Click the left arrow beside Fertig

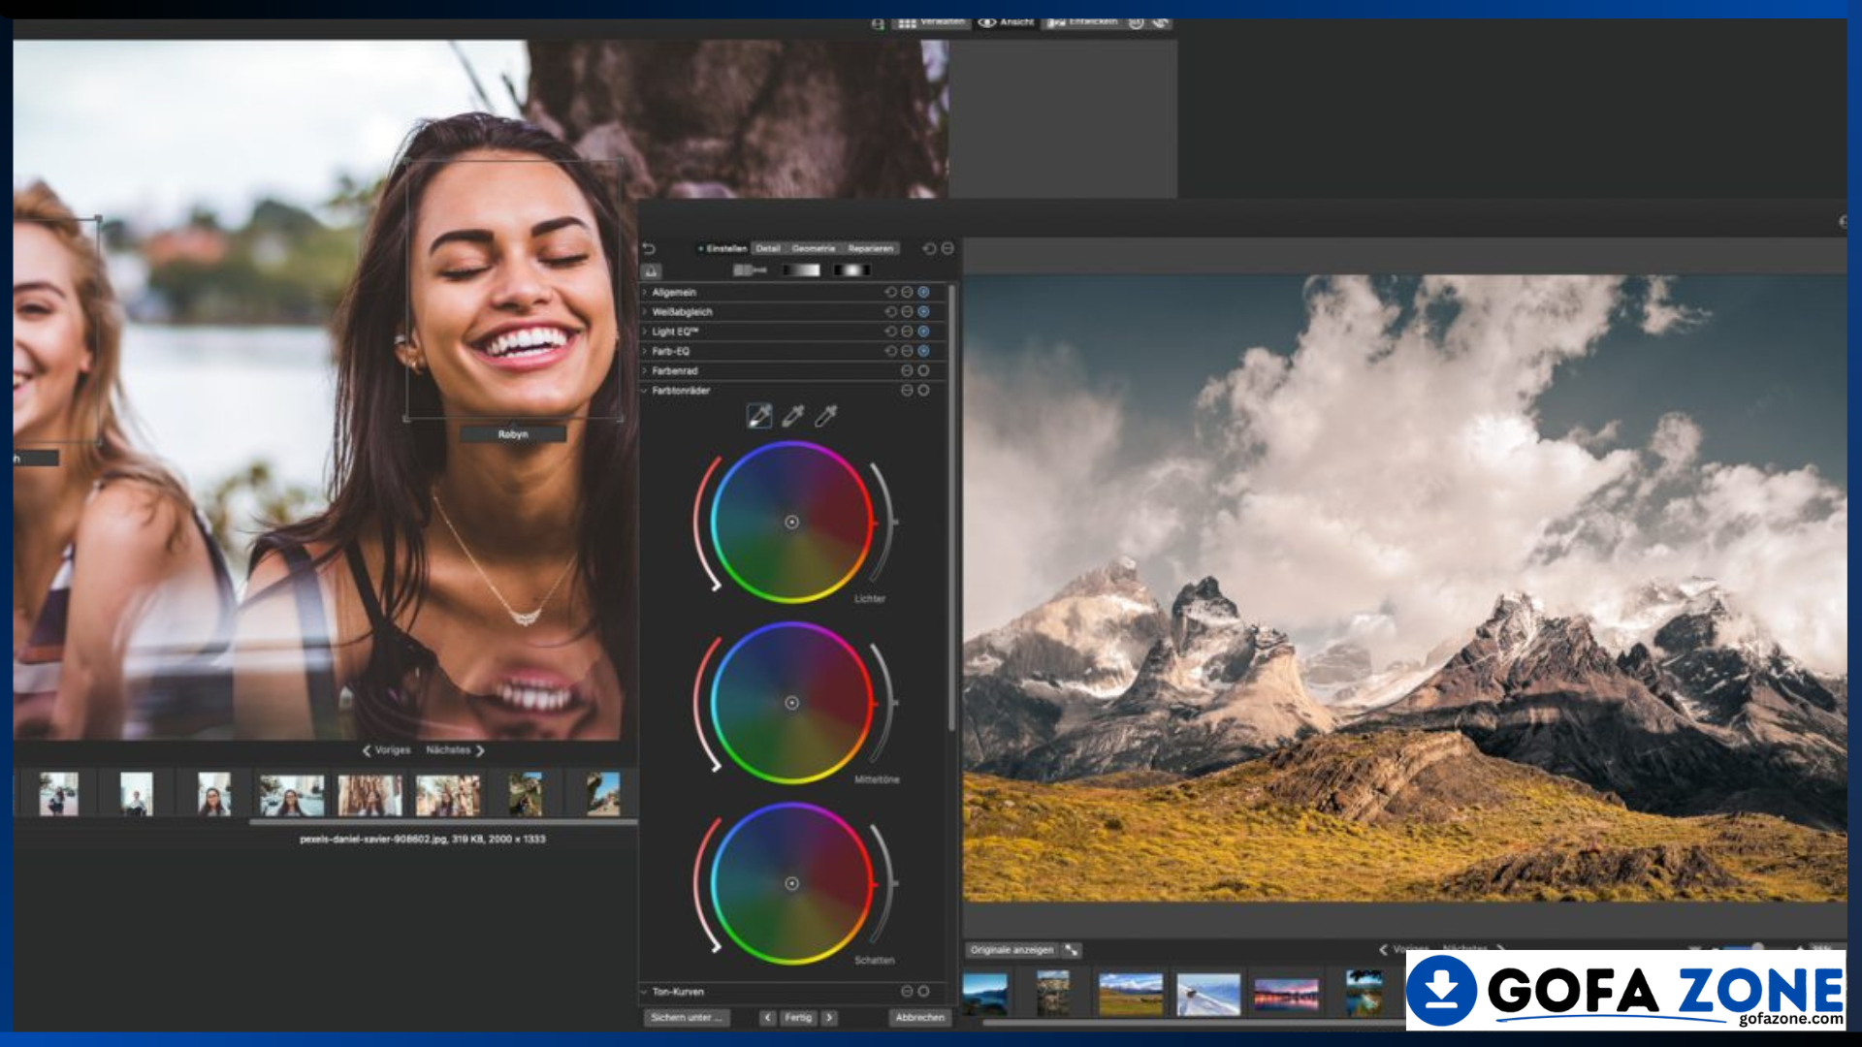pos(768,1018)
